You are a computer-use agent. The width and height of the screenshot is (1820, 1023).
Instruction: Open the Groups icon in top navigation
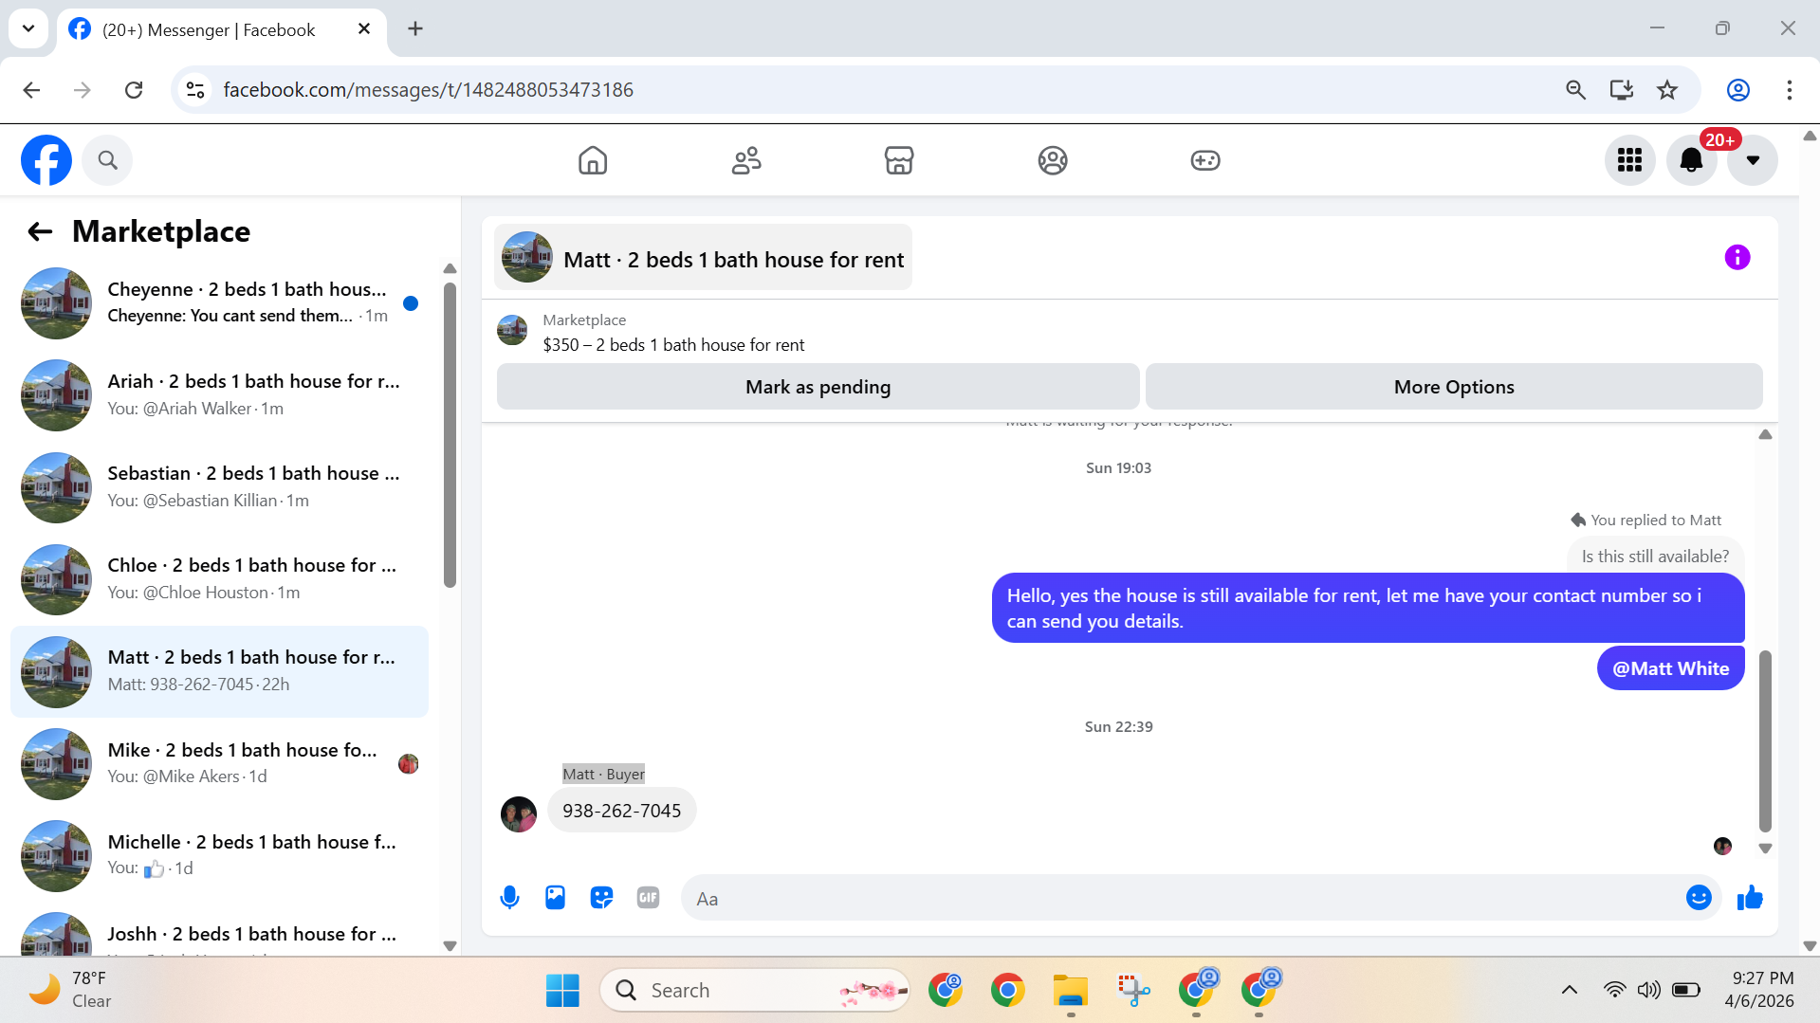(1053, 160)
